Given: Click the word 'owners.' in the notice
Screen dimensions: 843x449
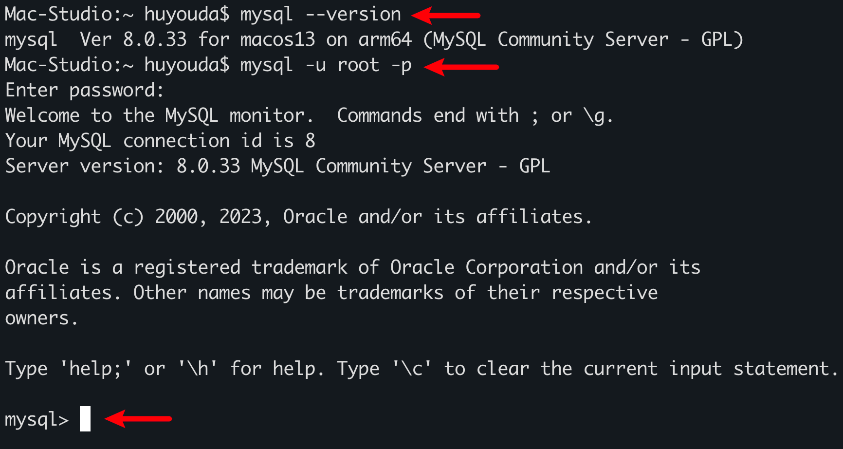Looking at the screenshot, I should point(41,318).
